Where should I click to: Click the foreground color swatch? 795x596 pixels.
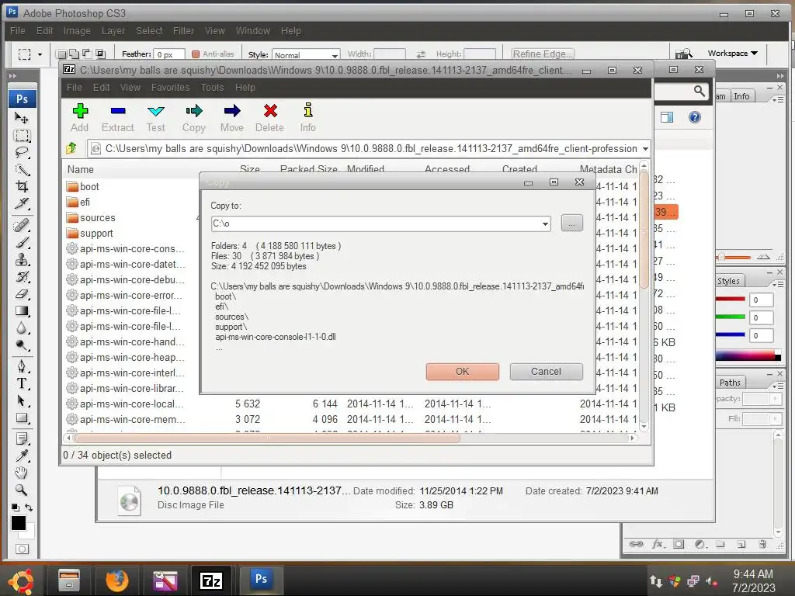pos(19,522)
